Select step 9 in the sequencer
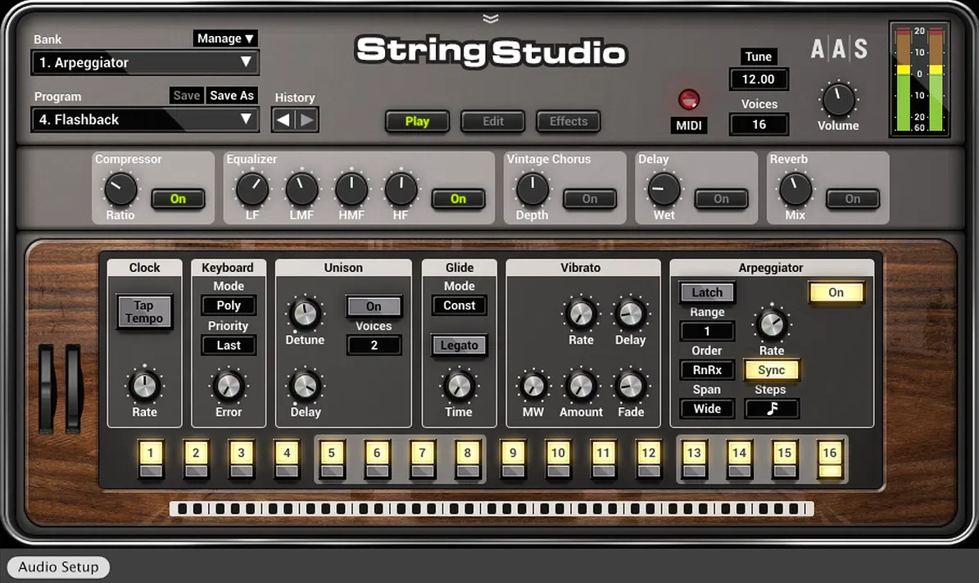 tap(513, 459)
